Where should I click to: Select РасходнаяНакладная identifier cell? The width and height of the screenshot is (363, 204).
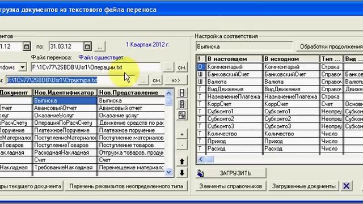[65, 152]
